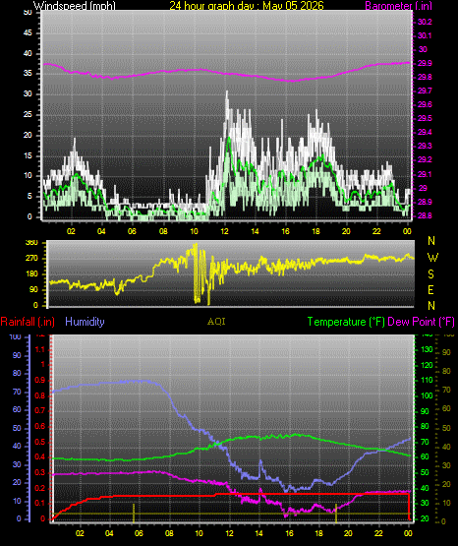Viewport: 458px width, 546px height.
Task: Click the S label on wind direction scale
Action: coord(430,274)
